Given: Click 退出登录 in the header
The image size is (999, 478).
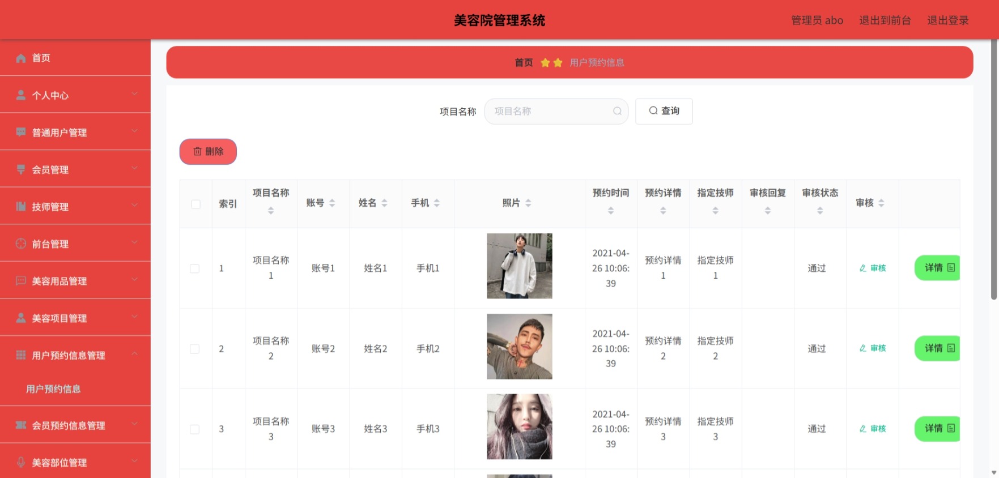Looking at the screenshot, I should click(x=948, y=20).
